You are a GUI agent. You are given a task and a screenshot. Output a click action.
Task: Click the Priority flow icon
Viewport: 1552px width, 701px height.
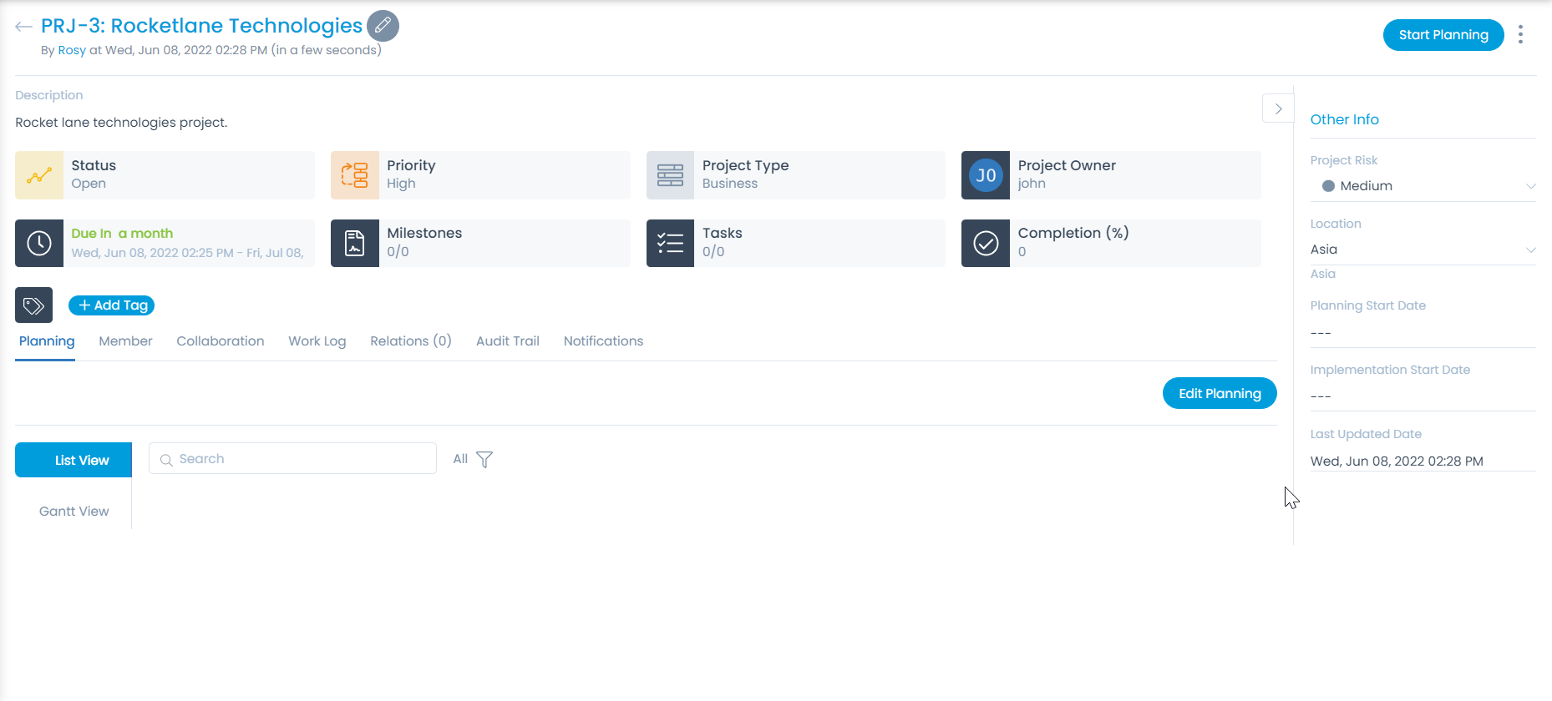pos(355,175)
